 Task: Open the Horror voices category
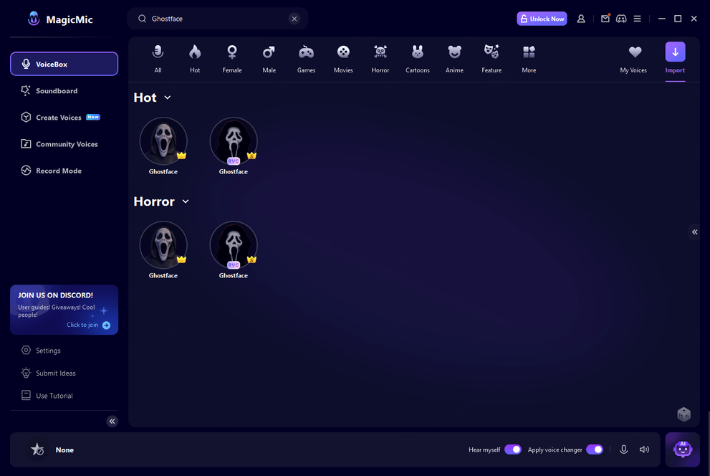[x=380, y=58]
